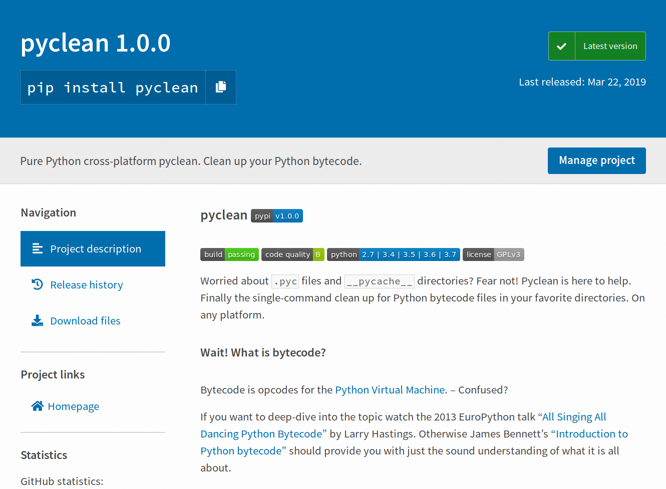Click the Navigation heading
Screen dimensions: 666x489
tap(49, 212)
